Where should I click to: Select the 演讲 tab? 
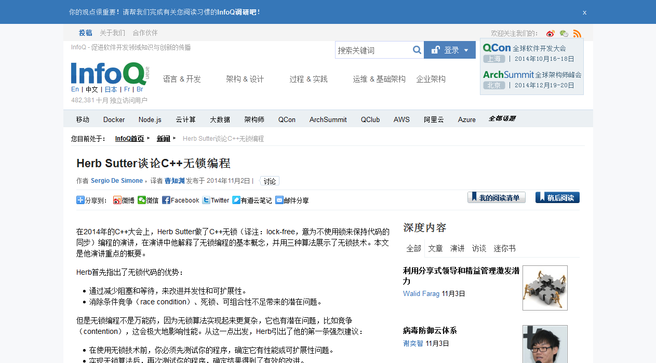[x=457, y=248]
